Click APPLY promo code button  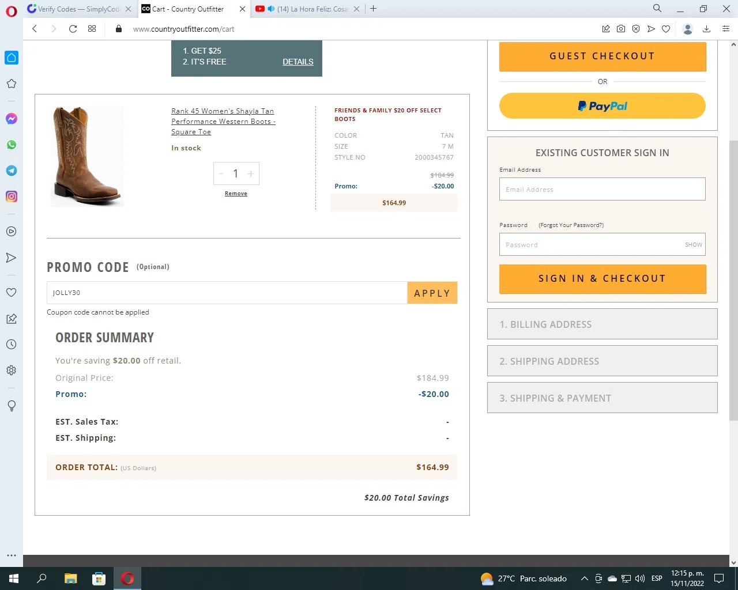432,293
